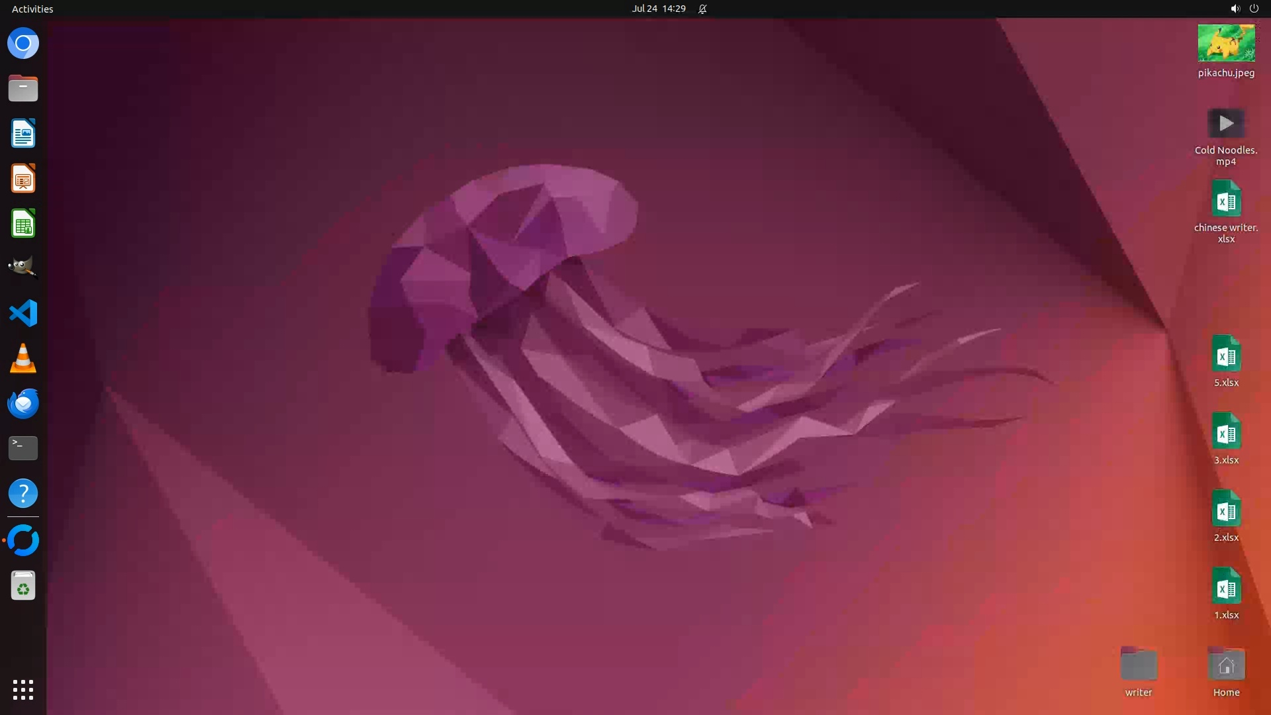Image resolution: width=1271 pixels, height=715 pixels.
Task: Open LibreOffice Writer in the dock
Action: point(23,133)
